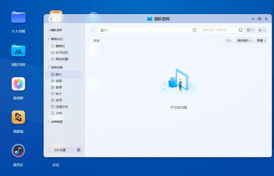Click the back navigation arrow
This screenshot has width=274, height=176.
click(x=51, y=19)
